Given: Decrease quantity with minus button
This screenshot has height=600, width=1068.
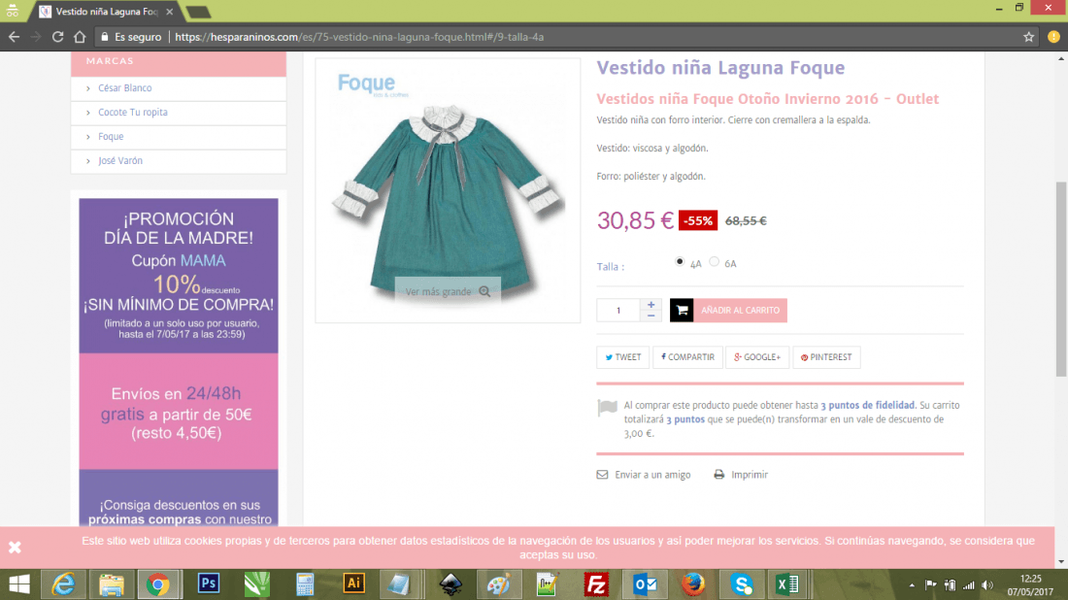Looking at the screenshot, I should [x=651, y=316].
